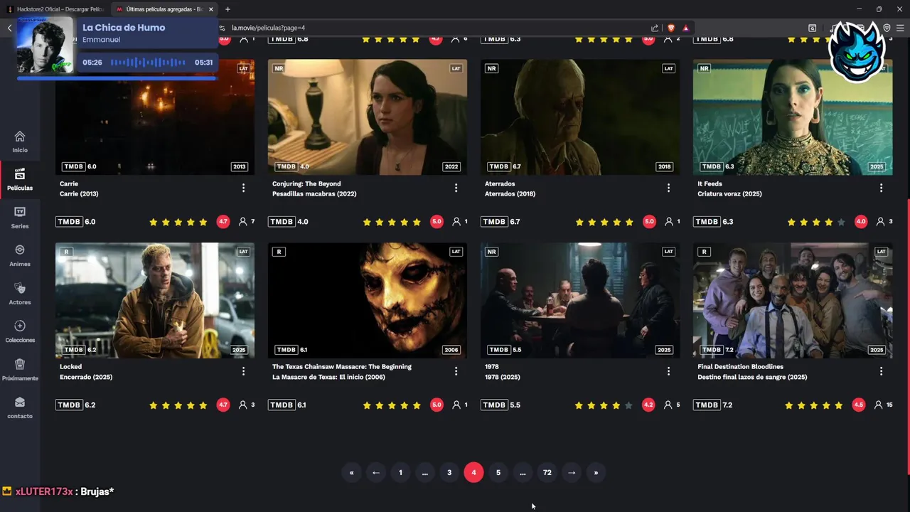Open Destino final lazos de sangre link

point(752,377)
